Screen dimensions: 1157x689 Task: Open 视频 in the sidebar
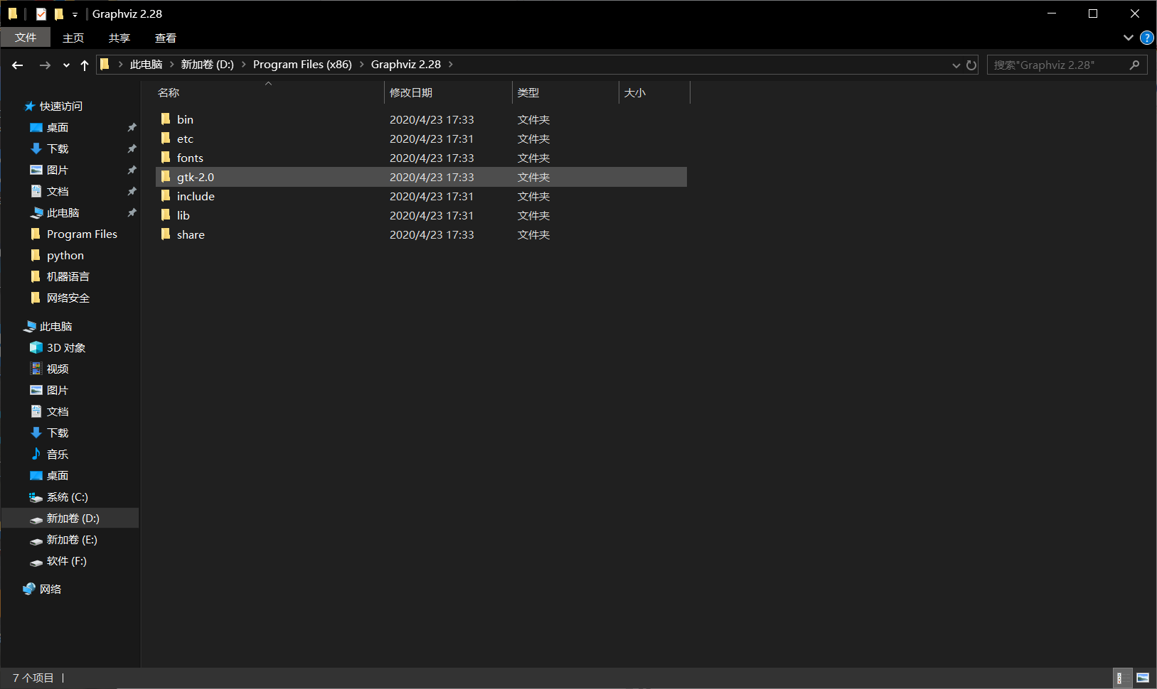pos(58,369)
